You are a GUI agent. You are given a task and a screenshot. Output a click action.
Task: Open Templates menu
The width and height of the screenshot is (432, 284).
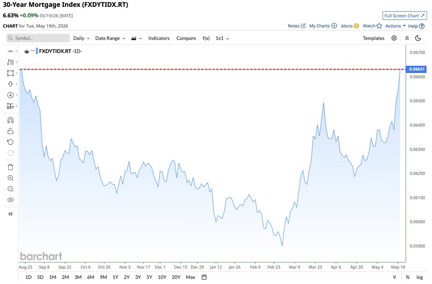point(374,38)
